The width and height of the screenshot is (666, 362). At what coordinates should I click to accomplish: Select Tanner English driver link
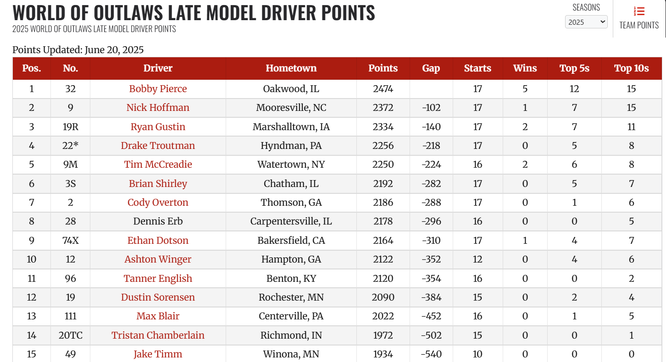point(158,279)
